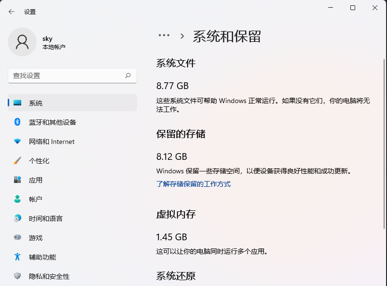
Task: Open 网络和 Internet via its globe icon
Action: [x=16, y=142]
